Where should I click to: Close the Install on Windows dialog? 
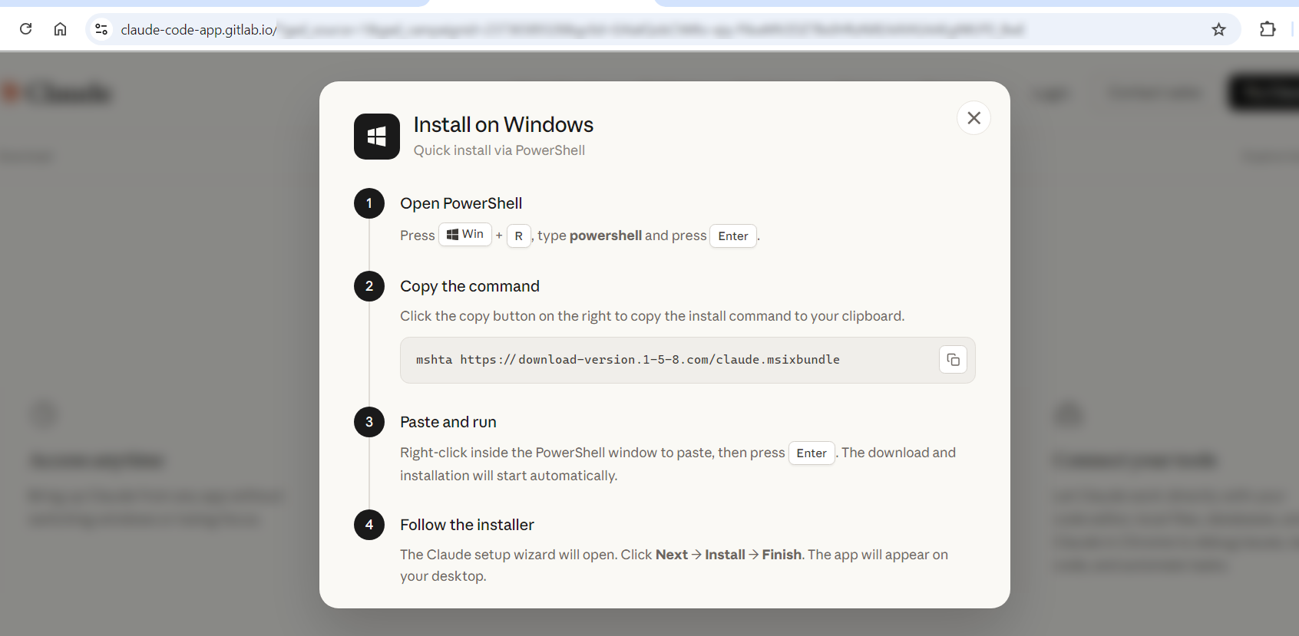(973, 118)
